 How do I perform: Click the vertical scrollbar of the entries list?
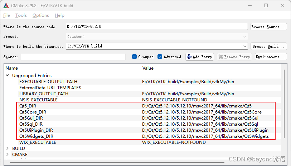point(284,104)
